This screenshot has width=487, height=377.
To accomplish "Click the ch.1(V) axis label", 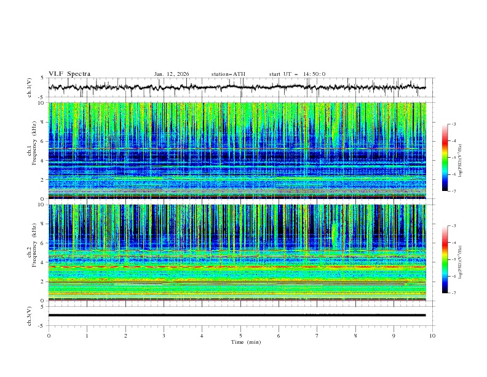I will [30, 87].
